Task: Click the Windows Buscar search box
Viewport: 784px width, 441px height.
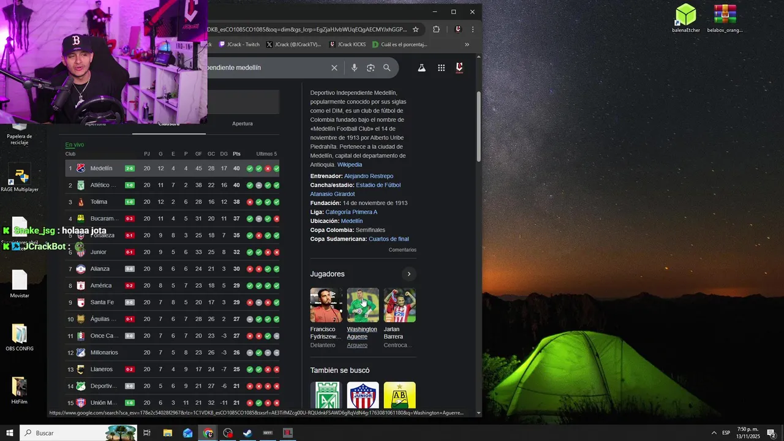Action: [x=78, y=433]
